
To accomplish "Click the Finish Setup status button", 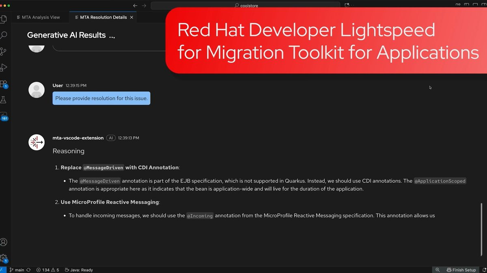I will [461, 270].
